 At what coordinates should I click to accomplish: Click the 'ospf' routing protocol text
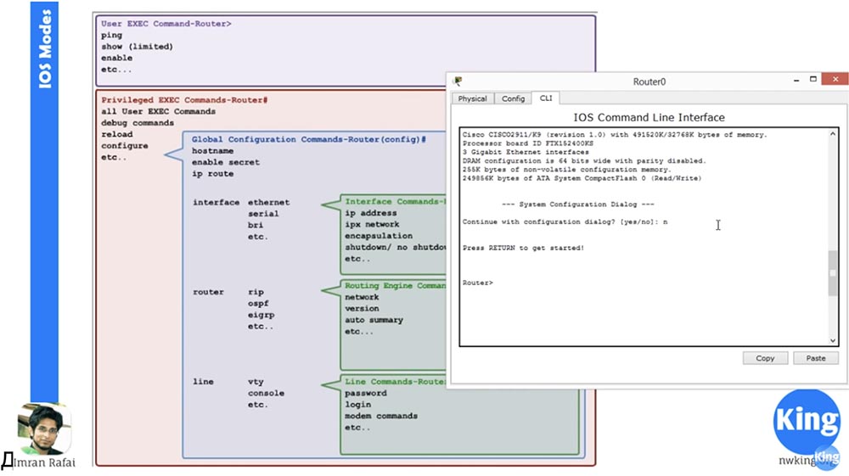[x=258, y=304]
